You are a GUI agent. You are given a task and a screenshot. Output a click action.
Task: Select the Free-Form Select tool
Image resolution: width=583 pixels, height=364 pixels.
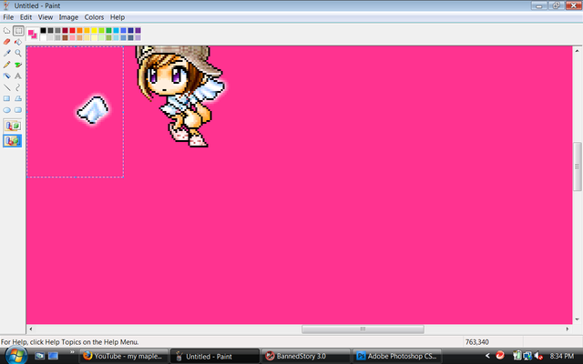(x=6, y=30)
